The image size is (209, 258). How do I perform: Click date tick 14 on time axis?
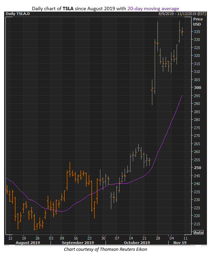(x=131, y=238)
